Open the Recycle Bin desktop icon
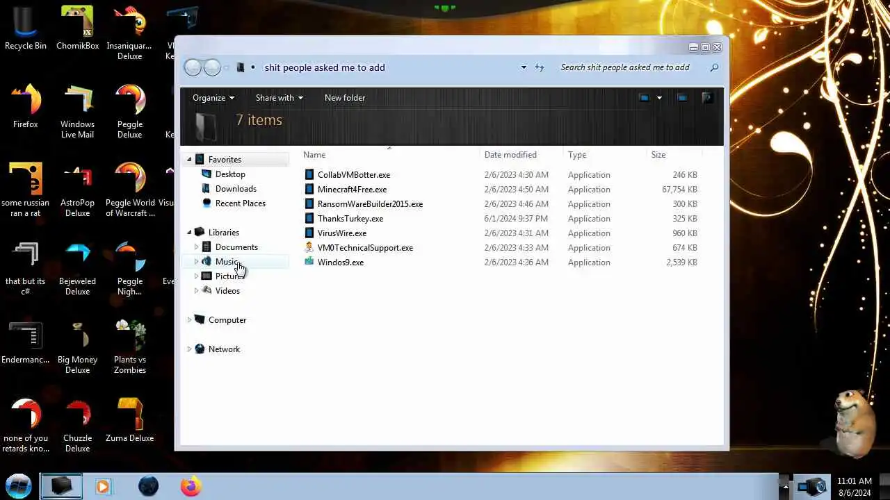The height and width of the screenshot is (500, 890). click(26, 28)
